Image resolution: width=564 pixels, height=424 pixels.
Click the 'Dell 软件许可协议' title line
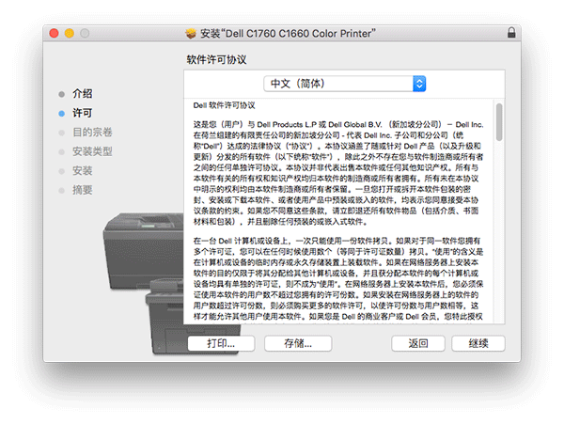224,105
